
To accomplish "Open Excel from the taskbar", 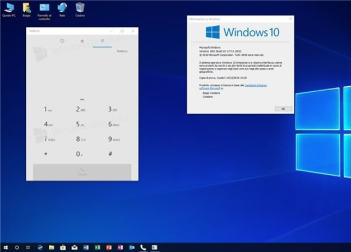I will [x=98, y=247].
